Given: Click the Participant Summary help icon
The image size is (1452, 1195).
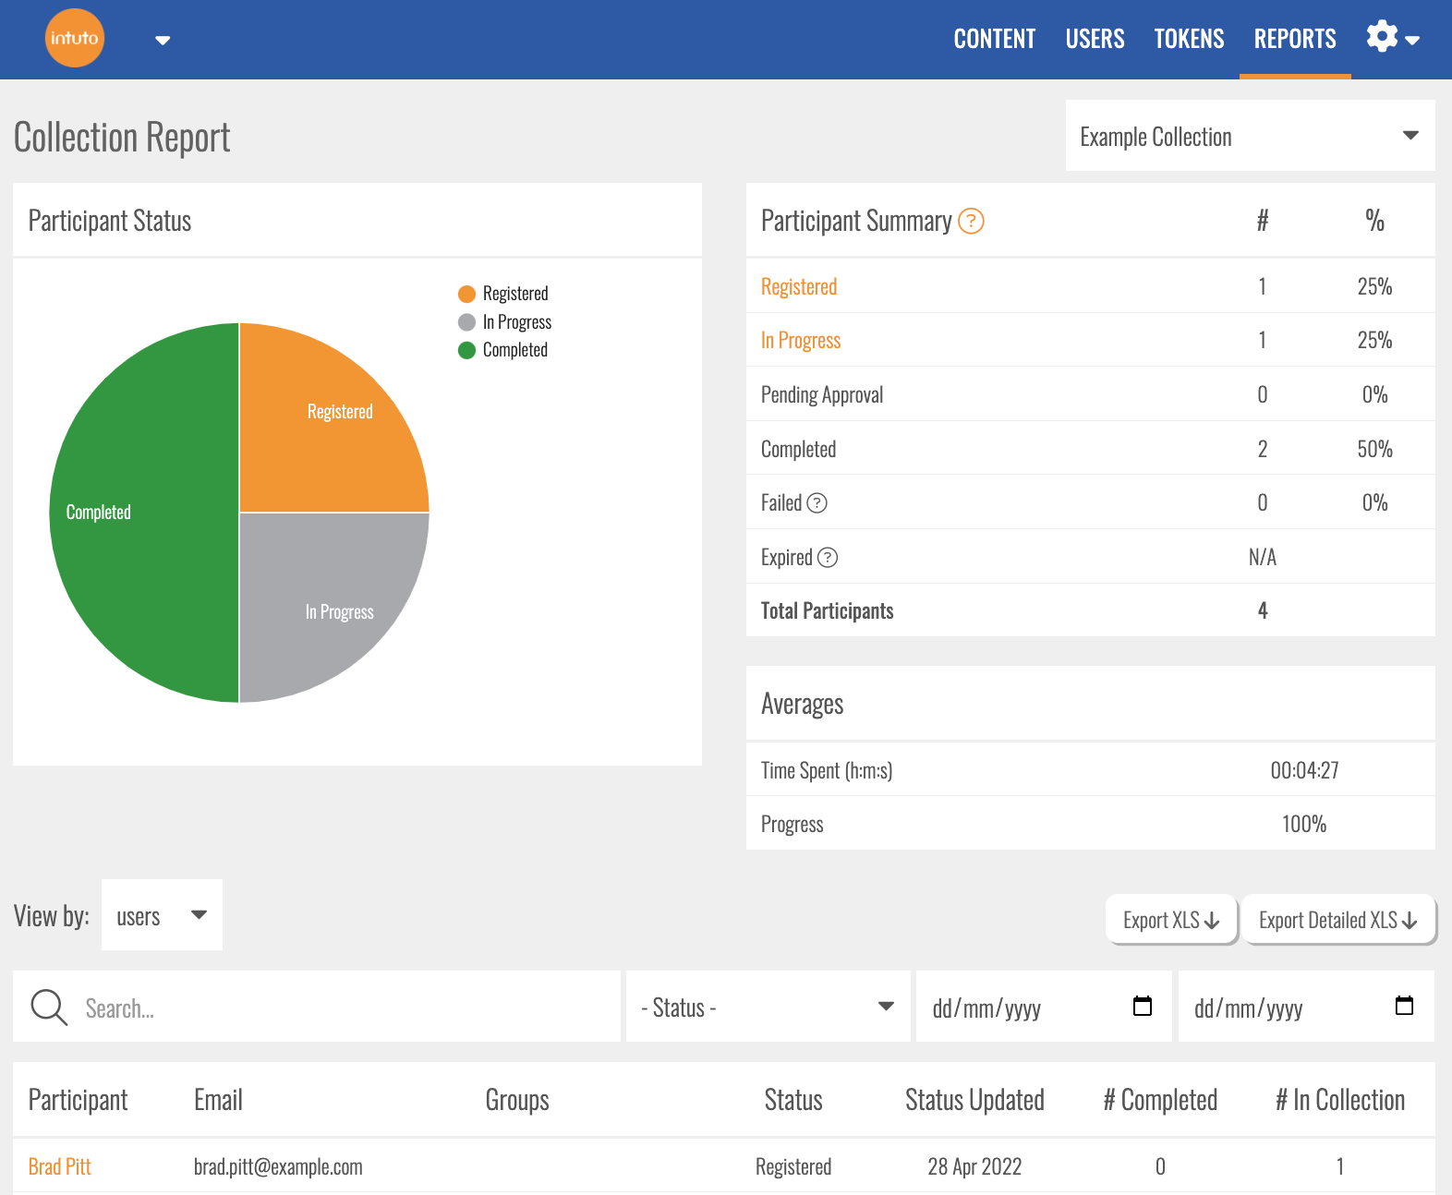Looking at the screenshot, I should pos(971,222).
